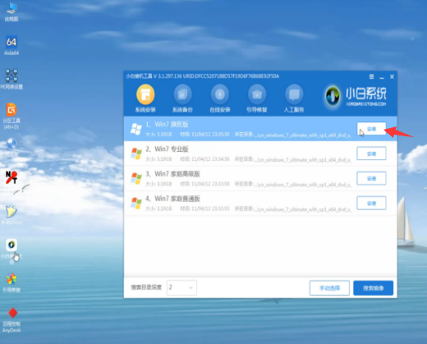Launch 引导修复 desktop icon
Viewport: 427px width, 344px height.
pos(11,282)
